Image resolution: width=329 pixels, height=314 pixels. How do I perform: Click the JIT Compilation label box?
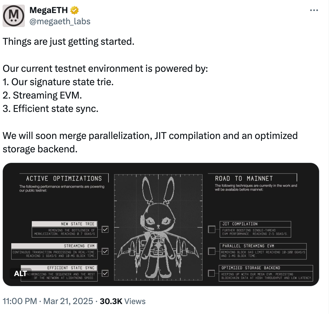tap(255, 224)
